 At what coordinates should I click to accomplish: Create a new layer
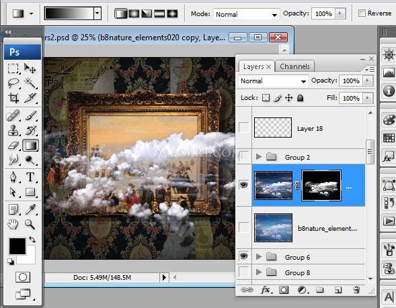click(x=338, y=290)
